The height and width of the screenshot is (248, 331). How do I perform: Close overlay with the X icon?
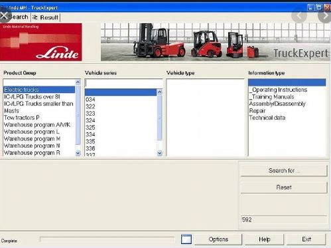click(x=4, y=15)
